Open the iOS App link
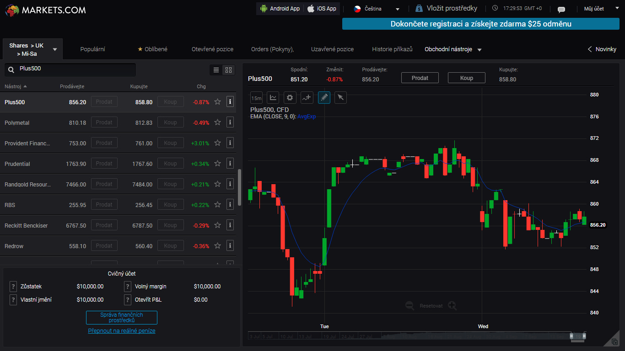Image resolution: width=625 pixels, height=351 pixels. pos(322,9)
